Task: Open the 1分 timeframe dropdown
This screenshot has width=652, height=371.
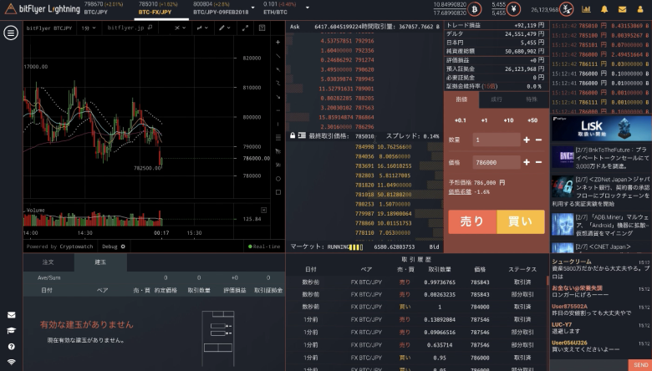Action: (x=89, y=28)
